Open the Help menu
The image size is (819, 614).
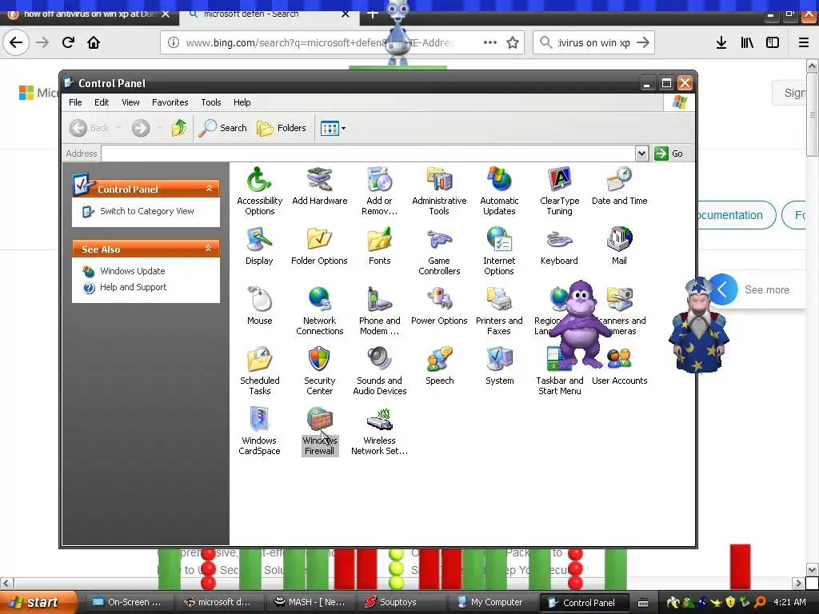click(x=242, y=102)
